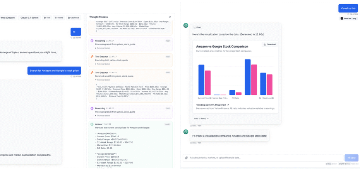Click the green Answer checkmark icon
360x172 pixels.
click(x=92, y=124)
